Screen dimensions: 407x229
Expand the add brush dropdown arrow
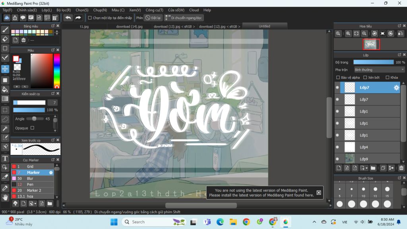tap(35, 204)
